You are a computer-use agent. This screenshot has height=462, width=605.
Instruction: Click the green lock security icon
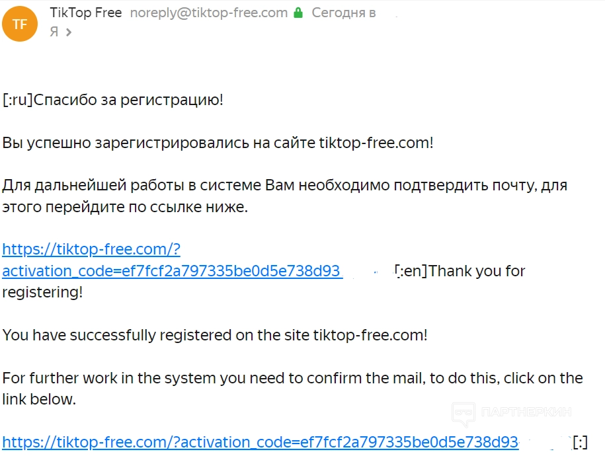coord(299,13)
